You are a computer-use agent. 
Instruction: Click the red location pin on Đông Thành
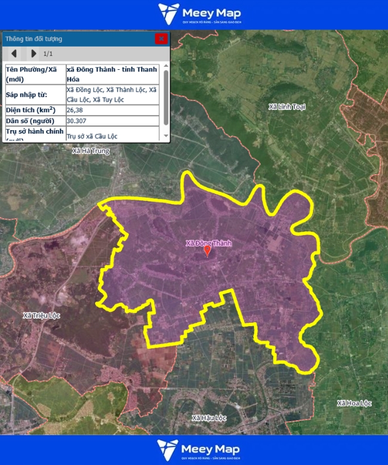[208, 251]
